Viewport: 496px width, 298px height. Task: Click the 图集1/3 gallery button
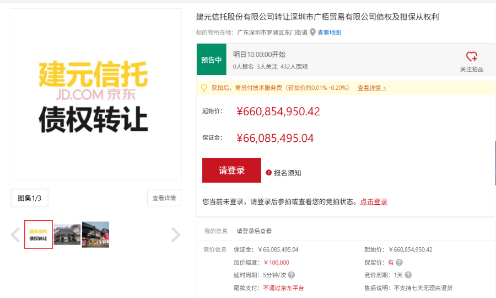[29, 198]
